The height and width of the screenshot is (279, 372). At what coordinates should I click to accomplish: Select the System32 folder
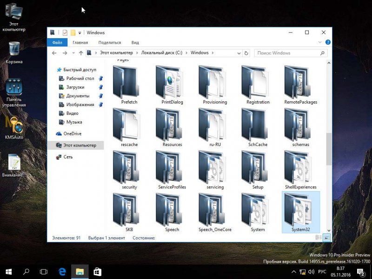point(300,213)
